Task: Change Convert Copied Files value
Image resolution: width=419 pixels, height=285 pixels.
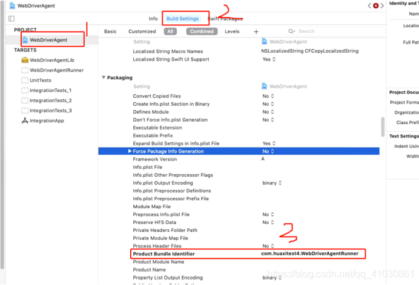Action: [268, 96]
